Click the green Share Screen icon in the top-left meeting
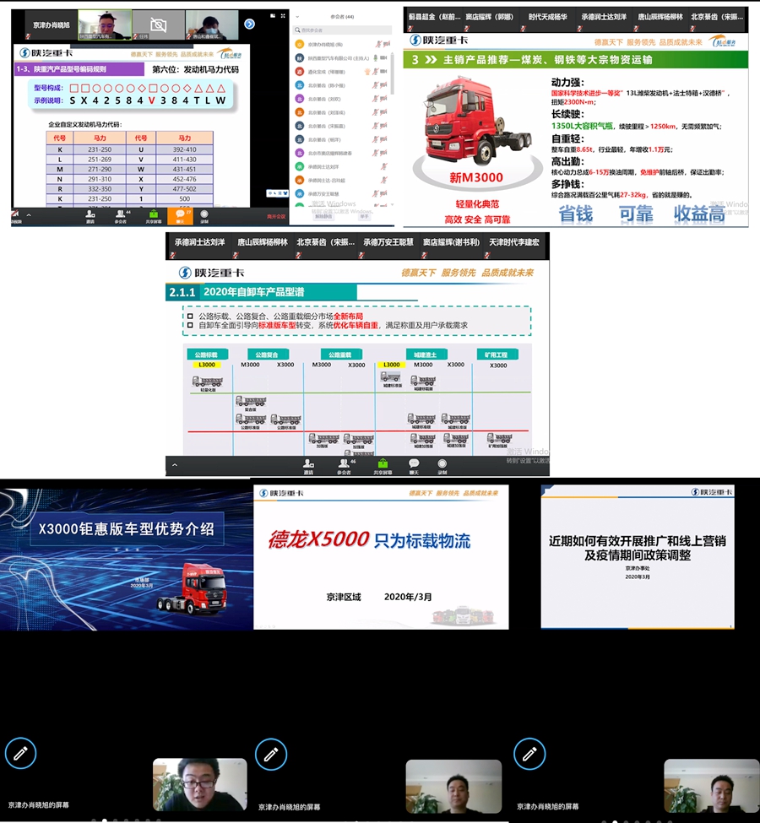The width and height of the screenshot is (760, 823). [154, 215]
